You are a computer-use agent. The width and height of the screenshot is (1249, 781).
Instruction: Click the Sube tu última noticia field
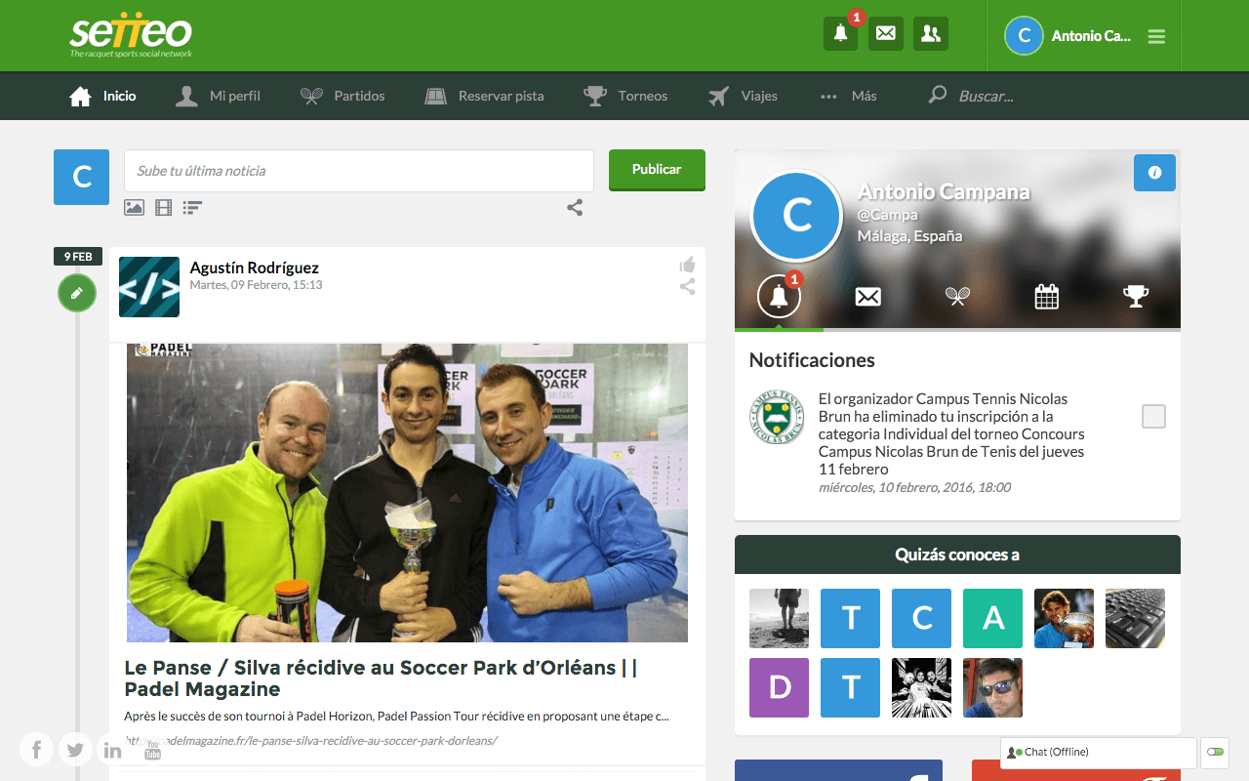click(x=358, y=171)
